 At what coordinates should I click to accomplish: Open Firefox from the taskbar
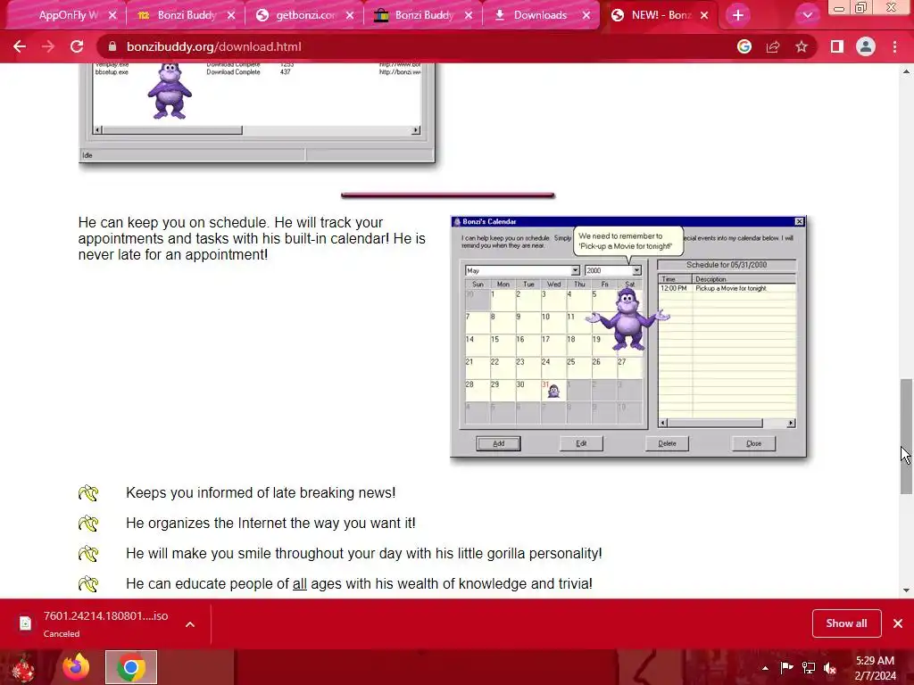point(76,667)
